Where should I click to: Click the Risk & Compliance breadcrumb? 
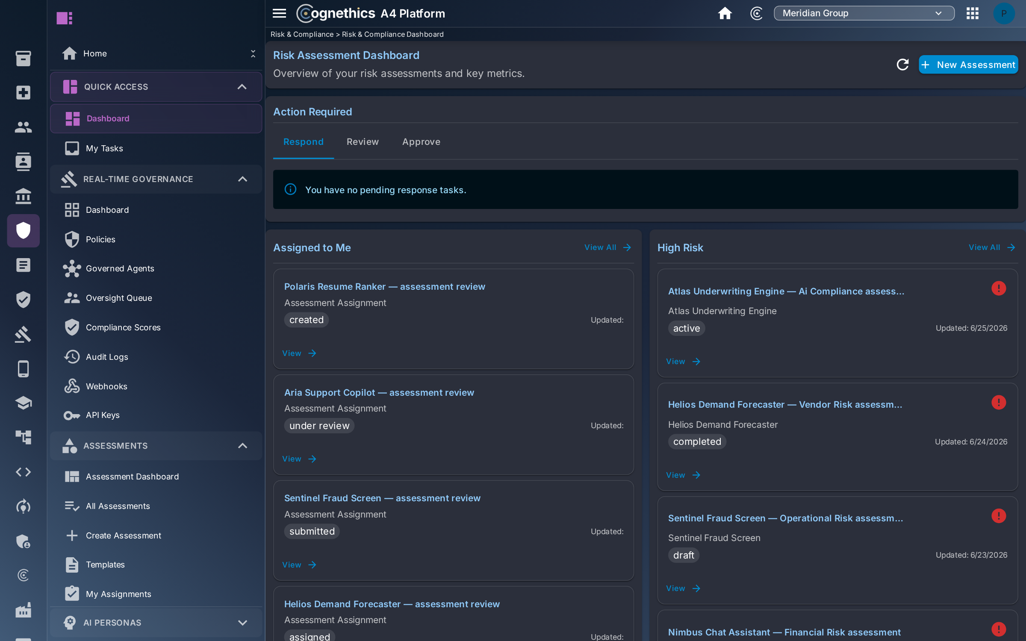302,34
